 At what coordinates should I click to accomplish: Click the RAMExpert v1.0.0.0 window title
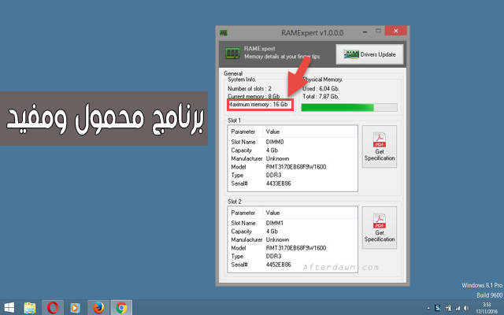(x=312, y=33)
